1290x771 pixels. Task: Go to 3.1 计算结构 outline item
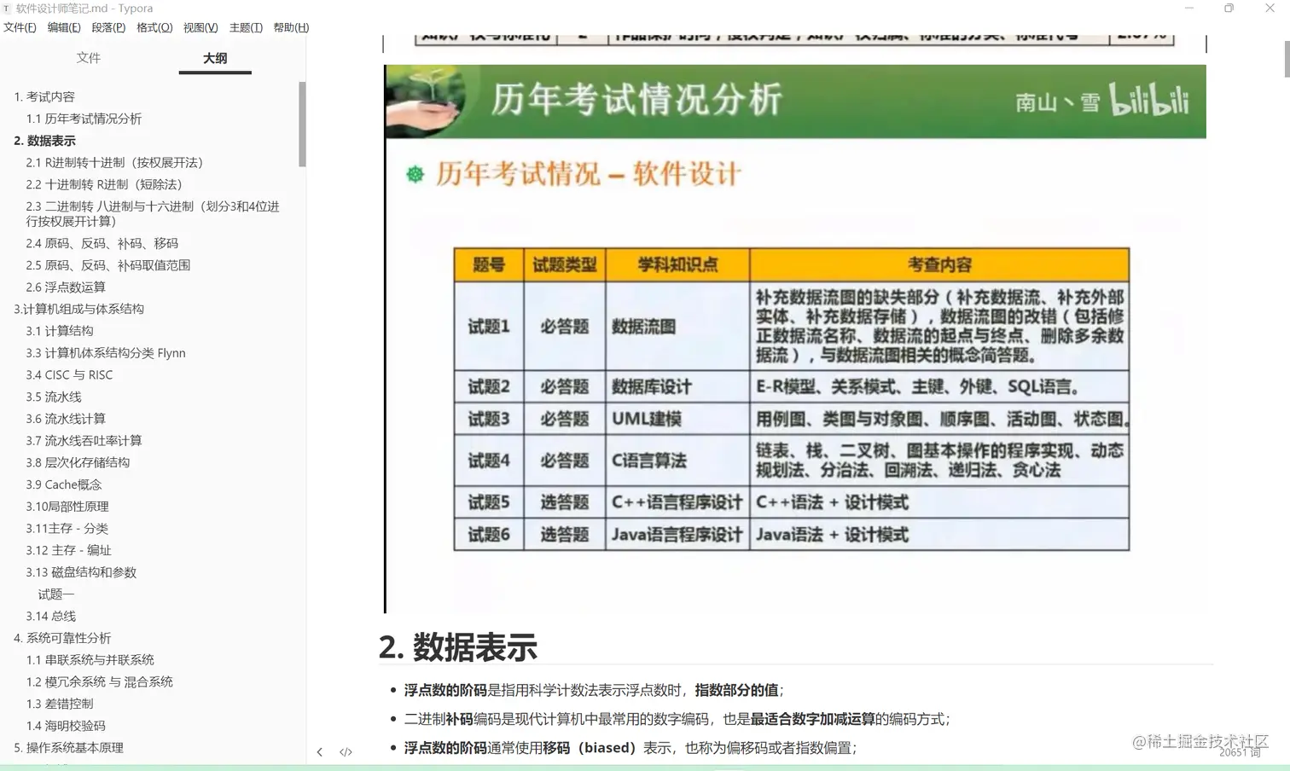click(60, 331)
